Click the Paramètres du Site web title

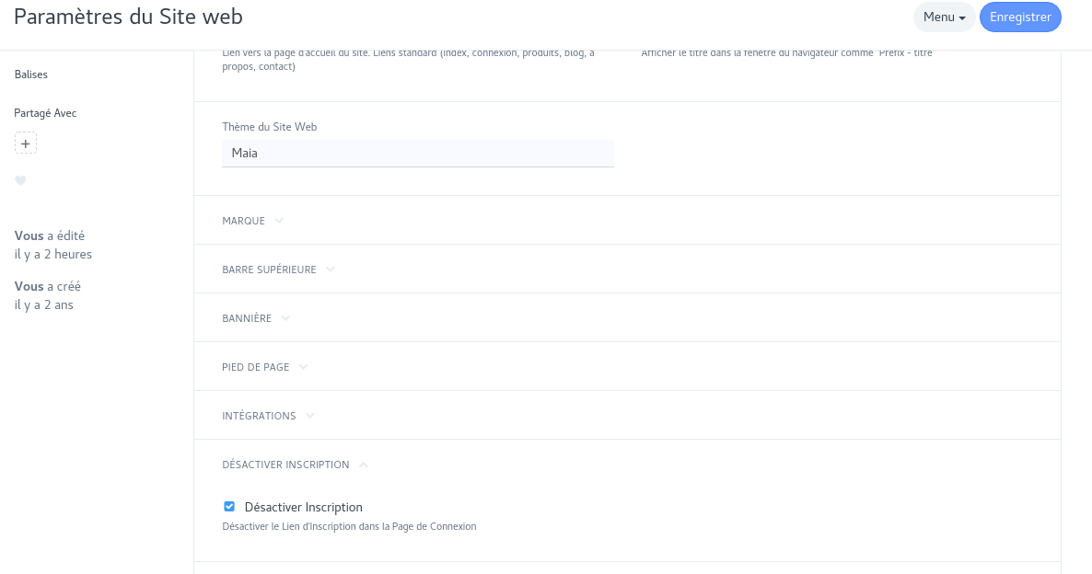tap(129, 17)
